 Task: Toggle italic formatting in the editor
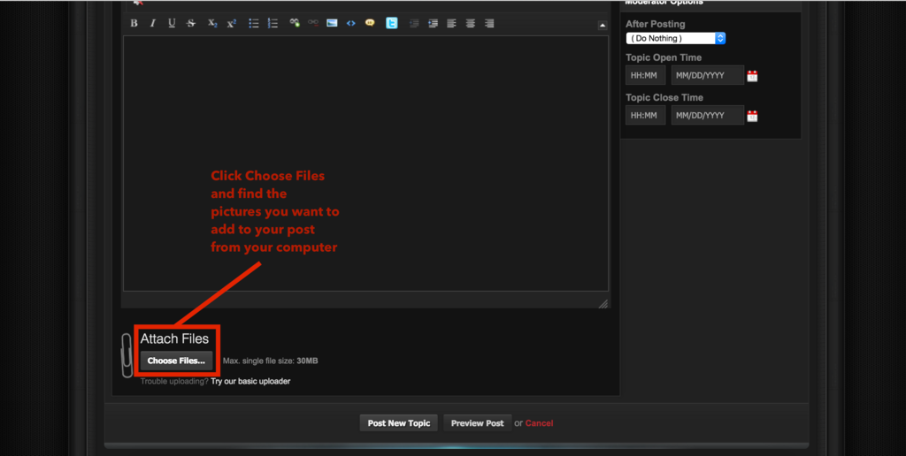[x=152, y=23]
